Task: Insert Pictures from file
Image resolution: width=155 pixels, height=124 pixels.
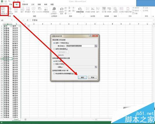Action: point(22,10)
